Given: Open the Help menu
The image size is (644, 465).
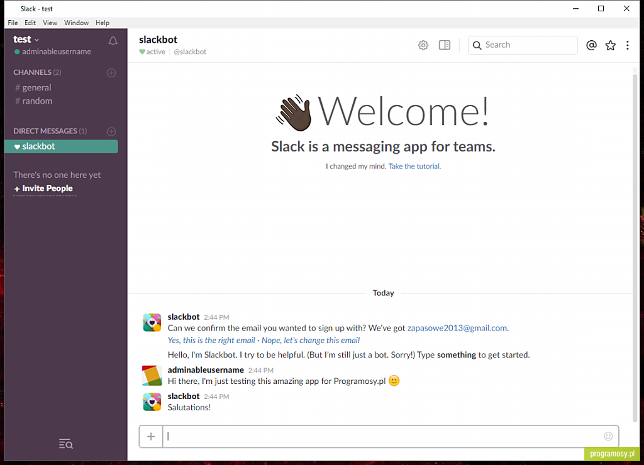Looking at the screenshot, I should click(103, 23).
